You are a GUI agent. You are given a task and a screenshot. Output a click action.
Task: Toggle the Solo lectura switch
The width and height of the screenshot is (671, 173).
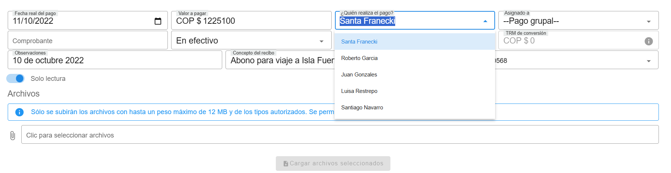(x=16, y=79)
